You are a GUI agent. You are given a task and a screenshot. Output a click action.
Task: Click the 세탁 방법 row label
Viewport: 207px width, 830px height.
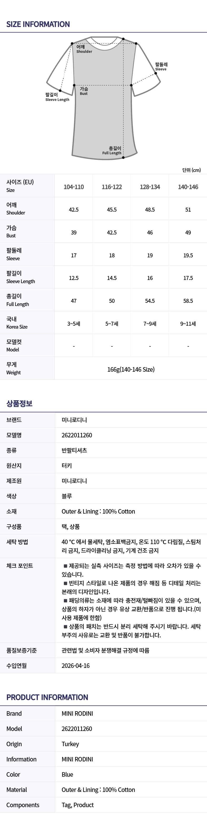17,542
